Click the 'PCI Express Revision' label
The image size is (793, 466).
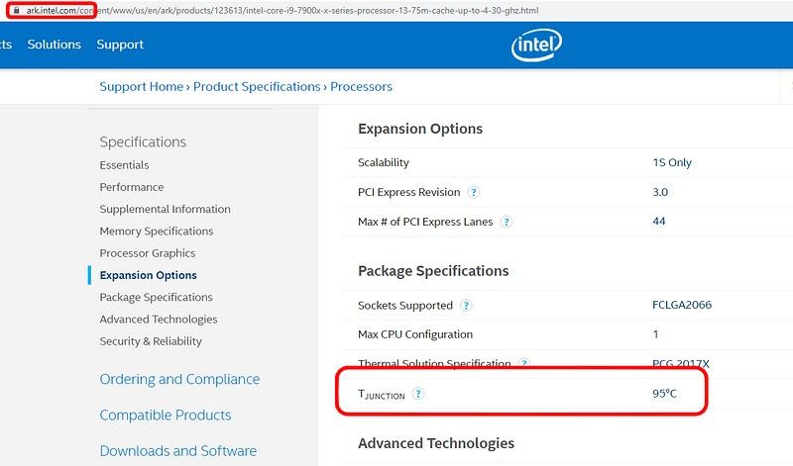409,192
